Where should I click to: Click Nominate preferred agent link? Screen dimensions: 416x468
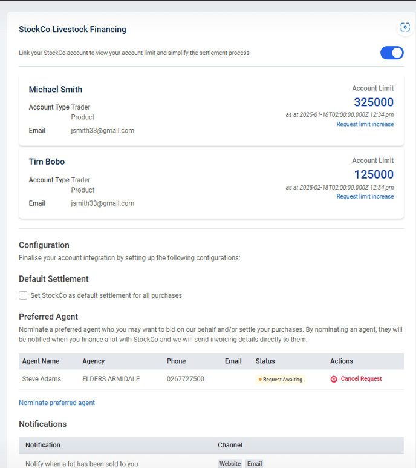[x=57, y=403]
